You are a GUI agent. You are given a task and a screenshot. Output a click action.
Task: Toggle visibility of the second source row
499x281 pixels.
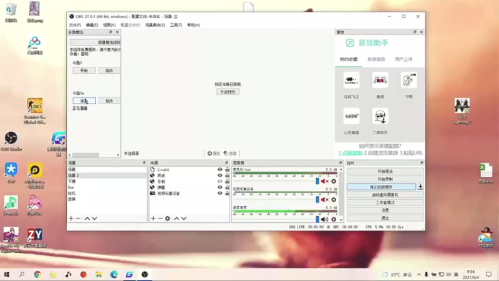pyautogui.click(x=220, y=175)
